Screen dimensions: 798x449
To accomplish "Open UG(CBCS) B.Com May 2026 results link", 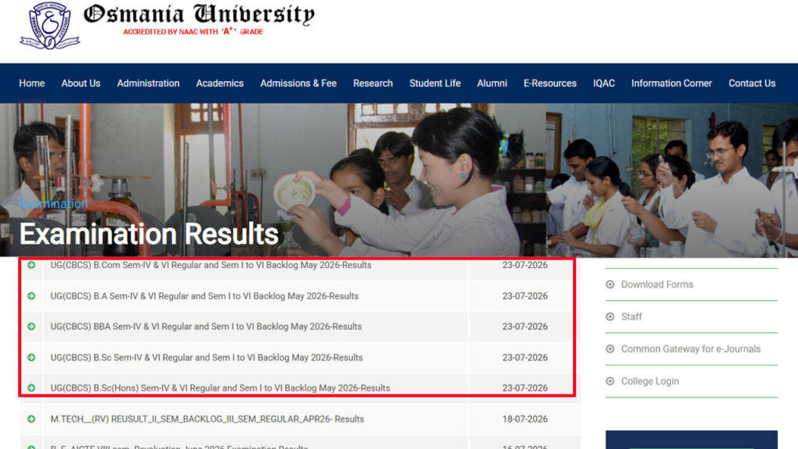I will click(x=210, y=265).
